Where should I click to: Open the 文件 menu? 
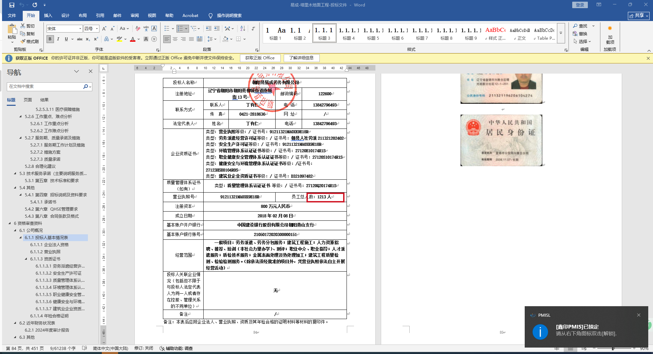coord(12,16)
